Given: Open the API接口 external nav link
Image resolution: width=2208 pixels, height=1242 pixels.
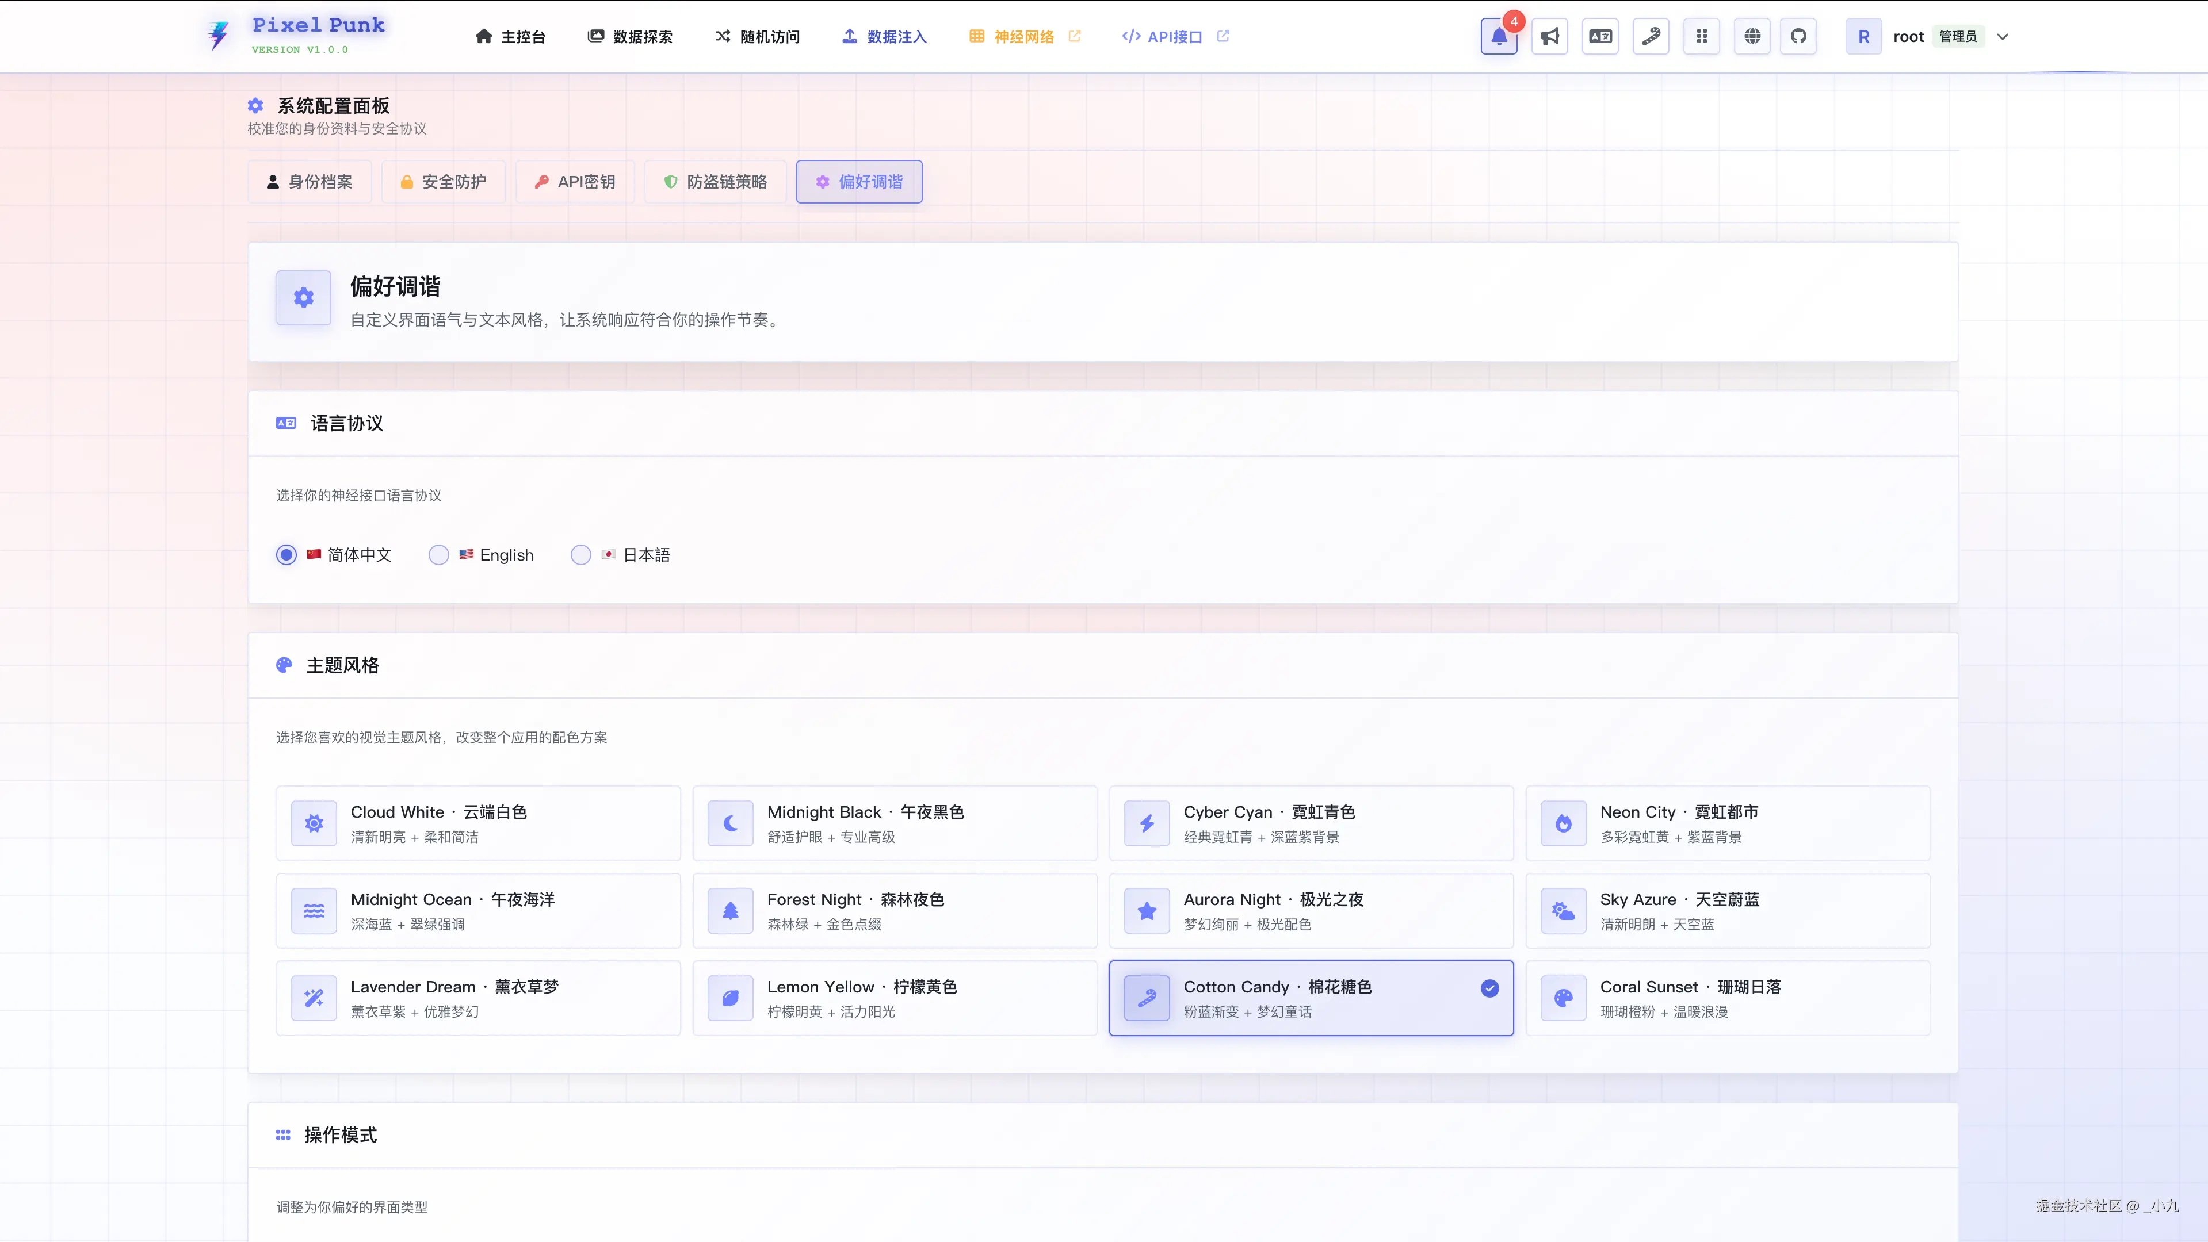Looking at the screenshot, I should point(1174,37).
